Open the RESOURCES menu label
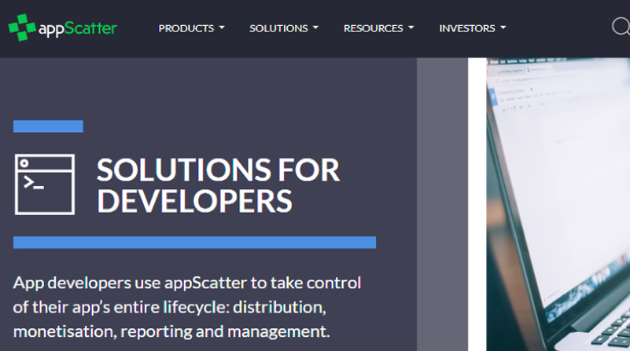This screenshot has width=630, height=351. pos(373,28)
